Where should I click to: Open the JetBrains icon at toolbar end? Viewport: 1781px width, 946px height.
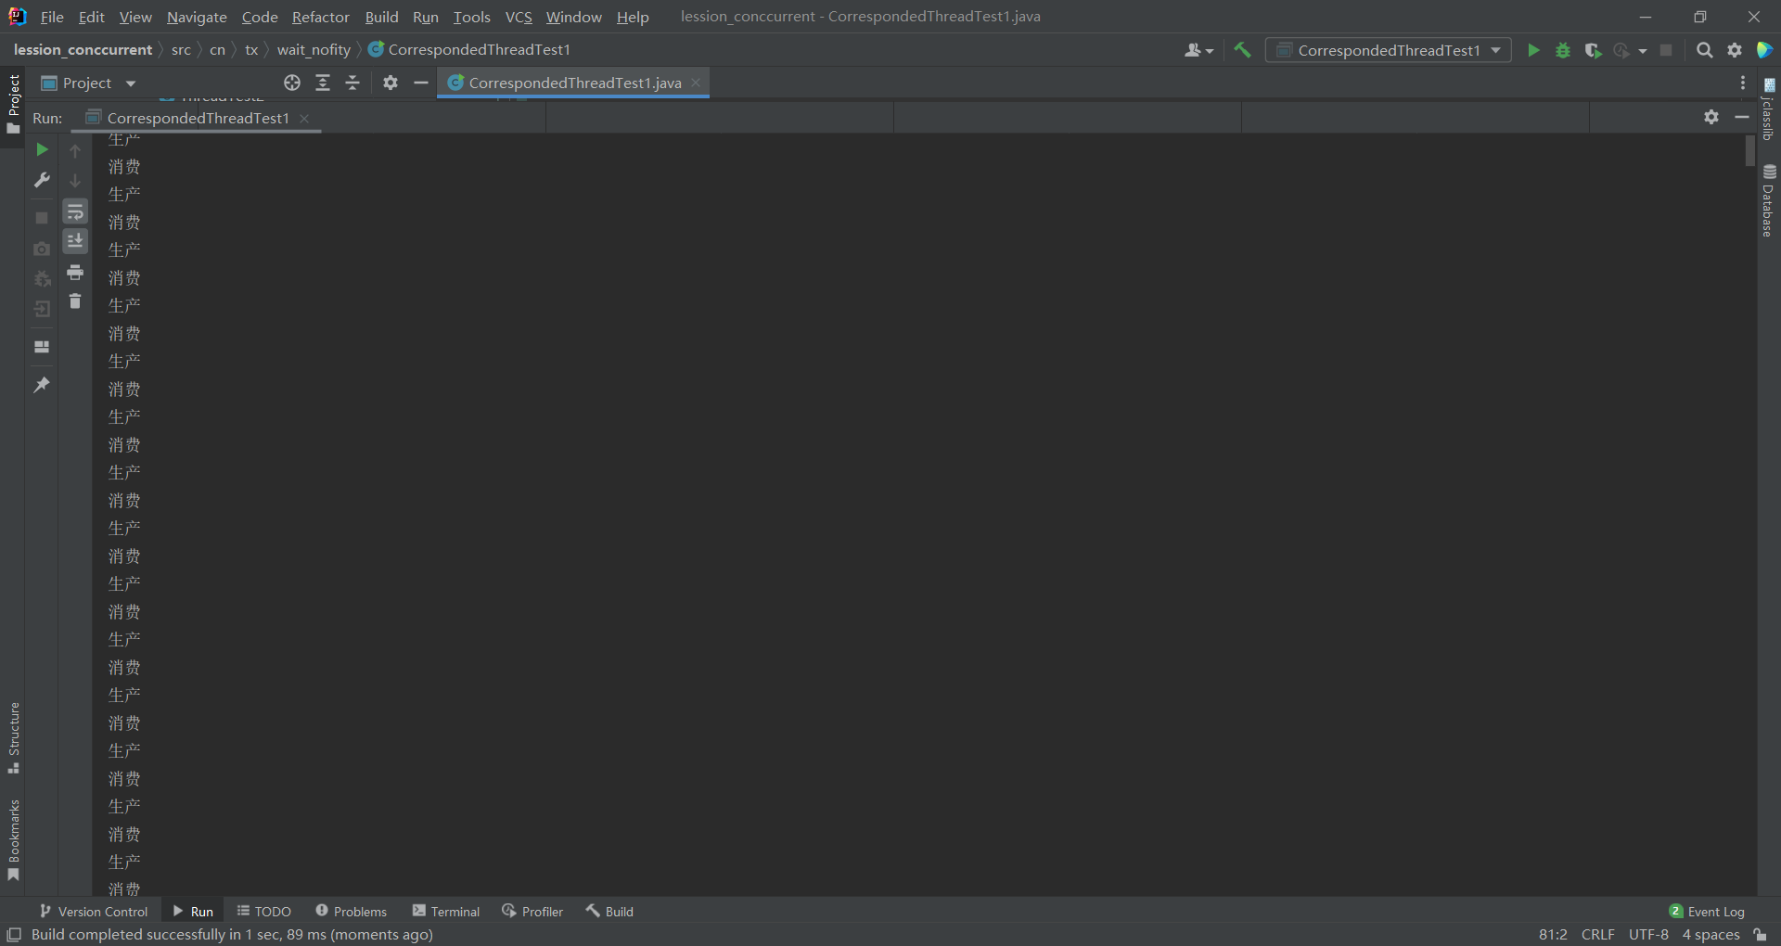point(1764,50)
